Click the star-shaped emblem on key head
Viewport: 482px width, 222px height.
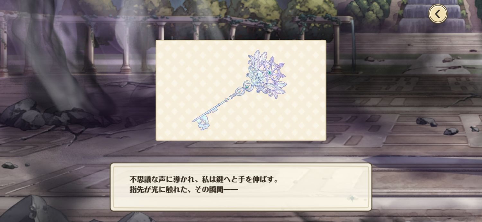click(x=270, y=73)
